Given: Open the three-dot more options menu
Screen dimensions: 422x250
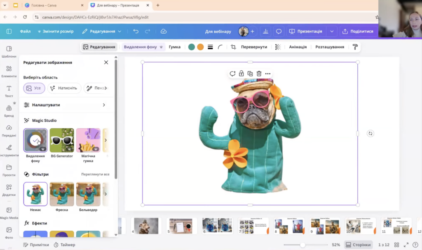Looking at the screenshot, I should (x=268, y=74).
